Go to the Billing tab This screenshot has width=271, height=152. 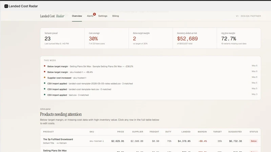116,16
